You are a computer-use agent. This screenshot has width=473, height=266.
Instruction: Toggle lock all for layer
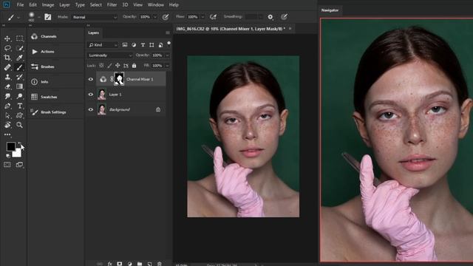coord(134,66)
